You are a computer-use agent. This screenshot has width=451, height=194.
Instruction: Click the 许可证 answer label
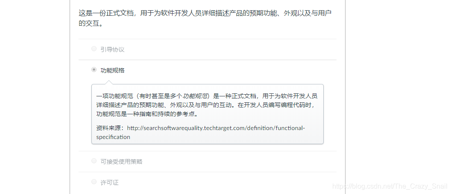pos(109,182)
